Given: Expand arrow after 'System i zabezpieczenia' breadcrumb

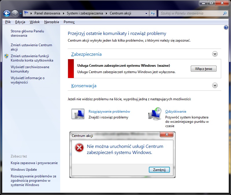Looking at the screenshot, I should pos(106,13).
